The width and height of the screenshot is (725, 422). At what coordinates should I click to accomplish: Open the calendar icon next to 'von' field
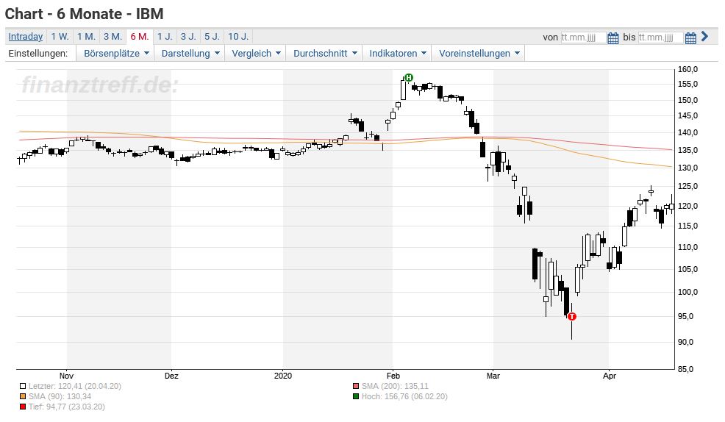pos(612,38)
